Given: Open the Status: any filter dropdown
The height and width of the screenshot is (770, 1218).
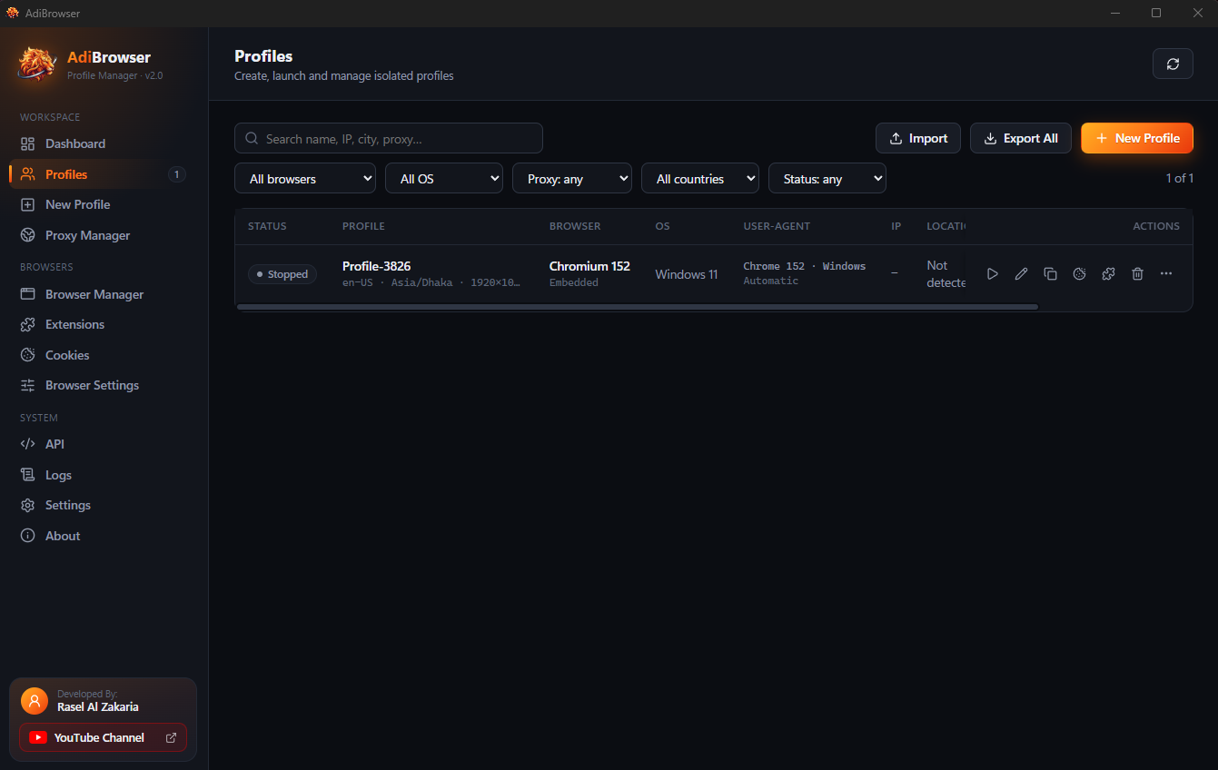Looking at the screenshot, I should pyautogui.click(x=827, y=179).
